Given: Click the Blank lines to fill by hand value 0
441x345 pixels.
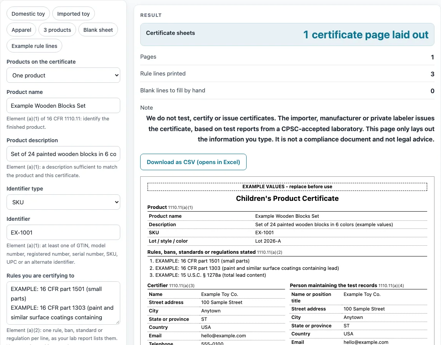Looking at the screenshot, I should pos(432,91).
